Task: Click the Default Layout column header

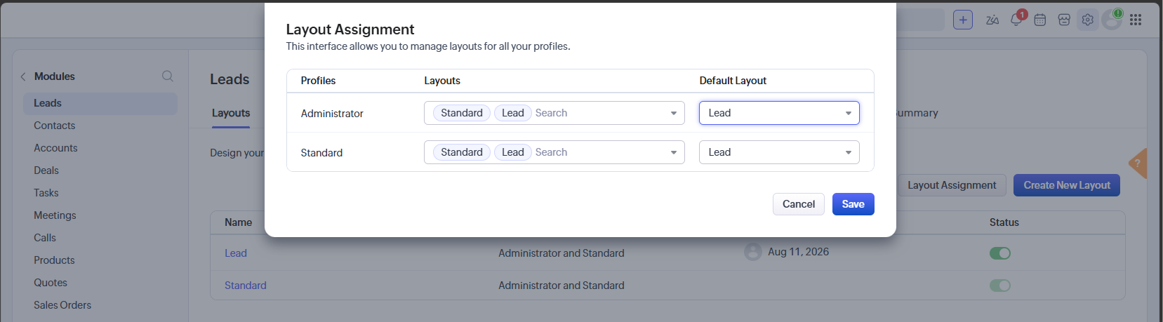Action: click(733, 81)
